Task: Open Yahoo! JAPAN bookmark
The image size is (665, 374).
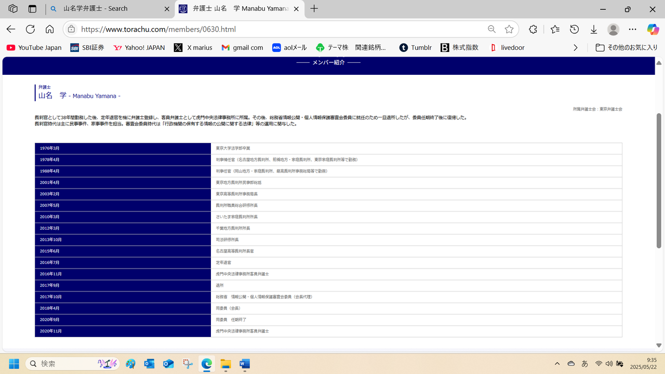Action: tap(139, 47)
